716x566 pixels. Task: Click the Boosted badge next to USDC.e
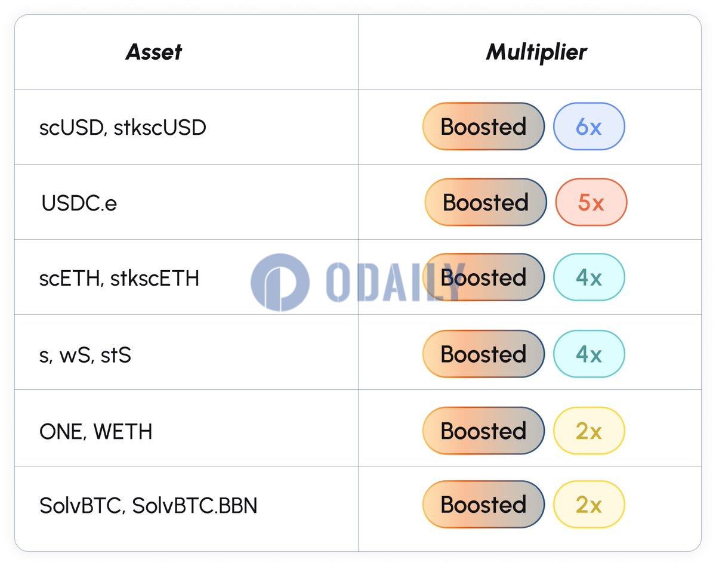(x=486, y=202)
